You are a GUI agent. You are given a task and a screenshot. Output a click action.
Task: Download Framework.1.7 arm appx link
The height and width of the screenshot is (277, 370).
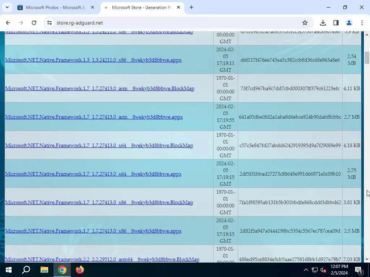(94, 117)
